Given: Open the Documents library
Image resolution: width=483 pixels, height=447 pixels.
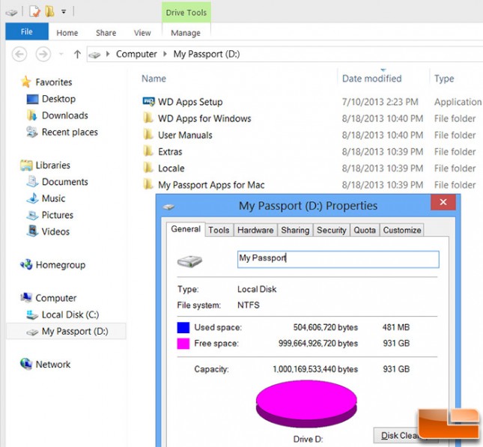Looking at the screenshot, I should point(64,182).
